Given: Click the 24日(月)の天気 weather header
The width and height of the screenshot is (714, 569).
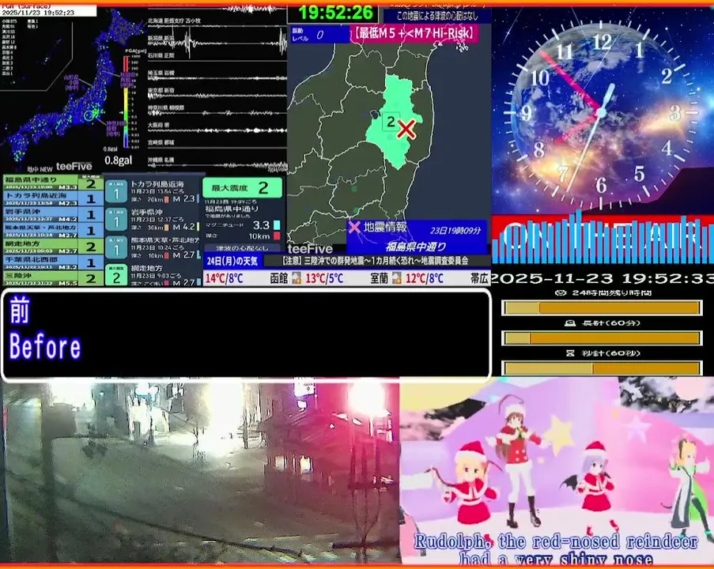Looking at the screenshot, I should pos(232,262).
